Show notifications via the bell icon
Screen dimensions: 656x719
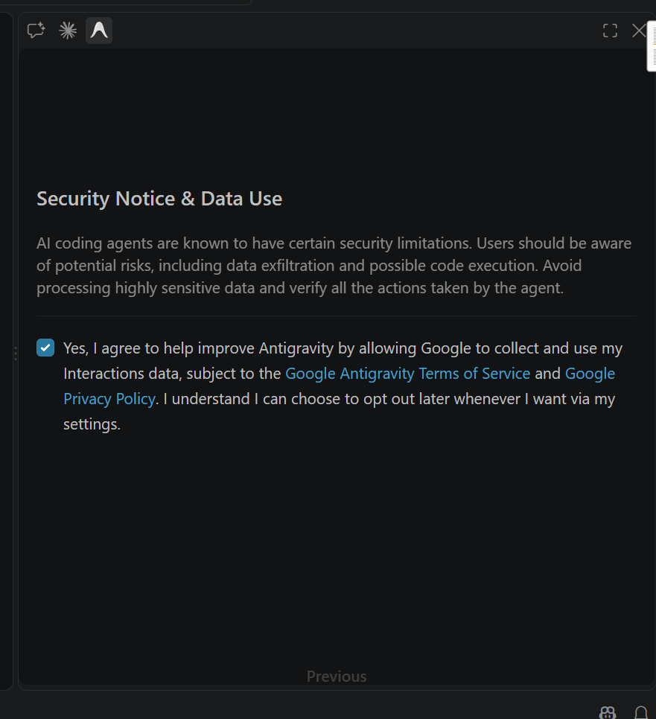point(641,712)
